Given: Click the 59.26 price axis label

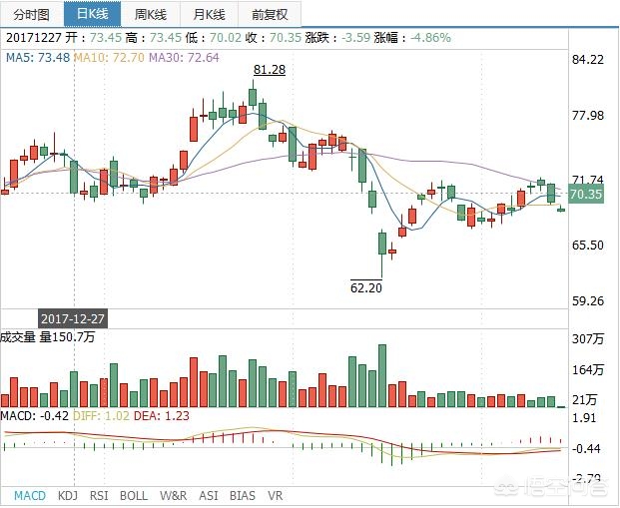Looking at the screenshot, I should (x=588, y=300).
